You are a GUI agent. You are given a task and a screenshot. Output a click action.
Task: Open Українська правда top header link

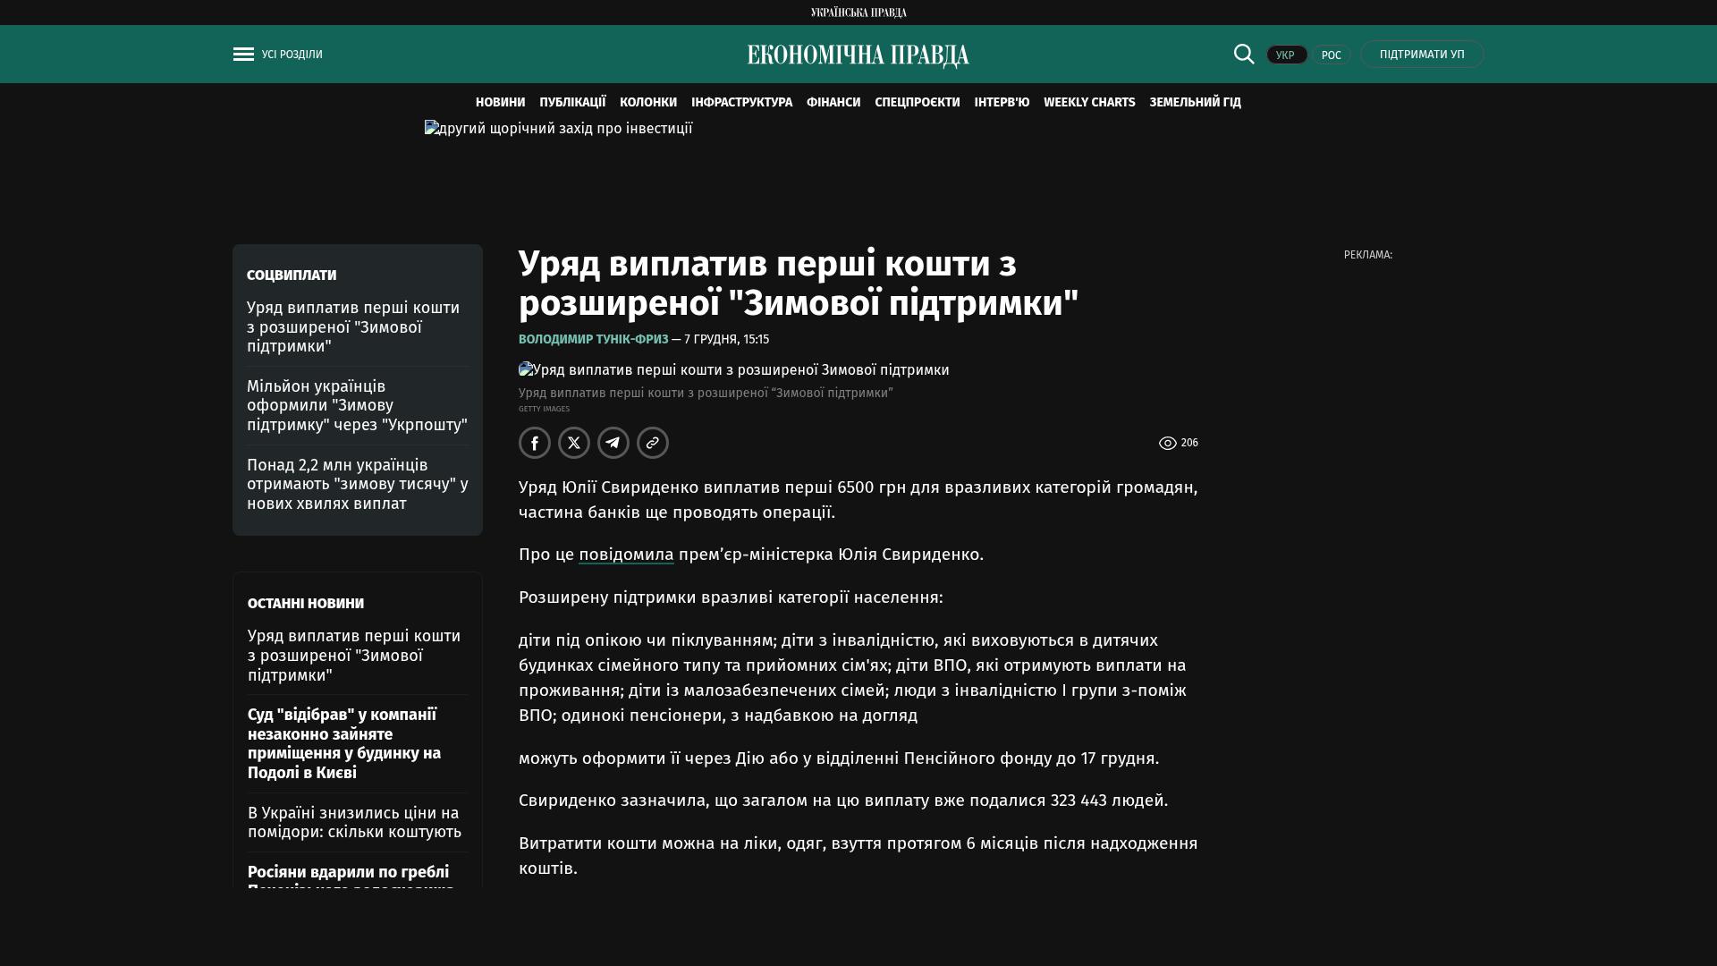(x=858, y=12)
